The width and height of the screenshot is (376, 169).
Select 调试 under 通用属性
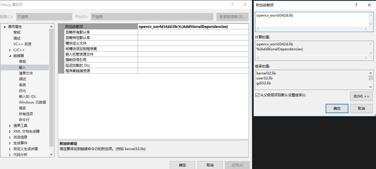(x=17, y=38)
